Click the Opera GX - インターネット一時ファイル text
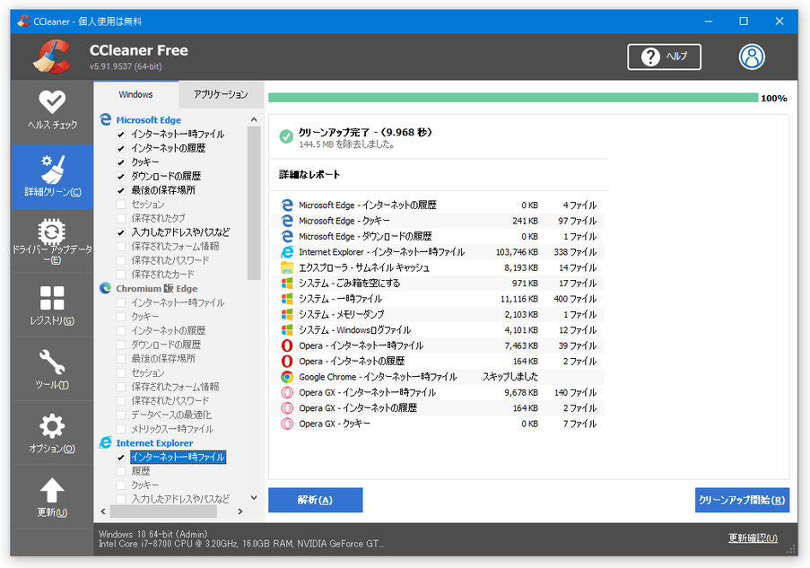 point(367,393)
